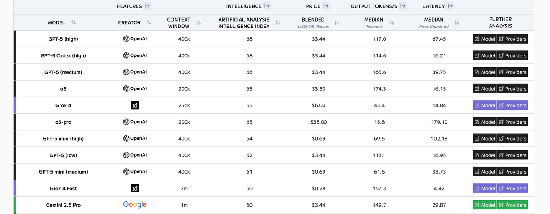This screenshot has width=550, height=214.
Task: Sort table by Model name
Action: (x=73, y=22)
